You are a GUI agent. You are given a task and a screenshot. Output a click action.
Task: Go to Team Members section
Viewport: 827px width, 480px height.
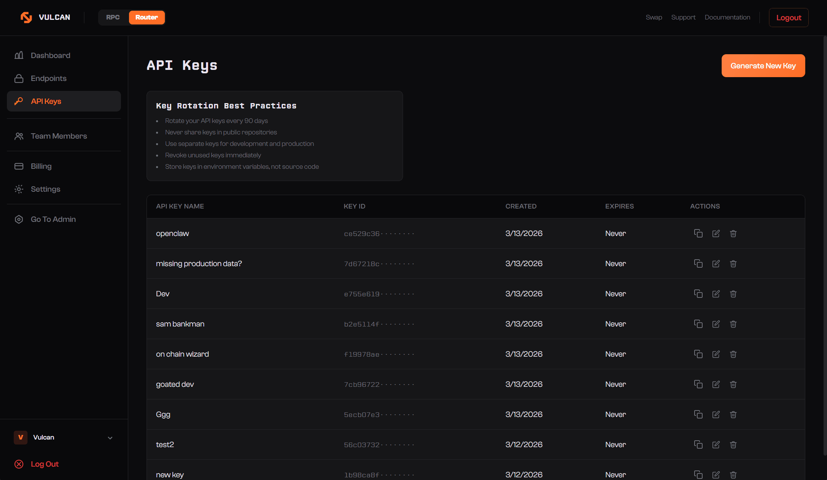coord(59,136)
